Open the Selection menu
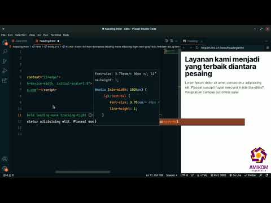The image size is (271, 203). pyautogui.click(x=21, y=35)
